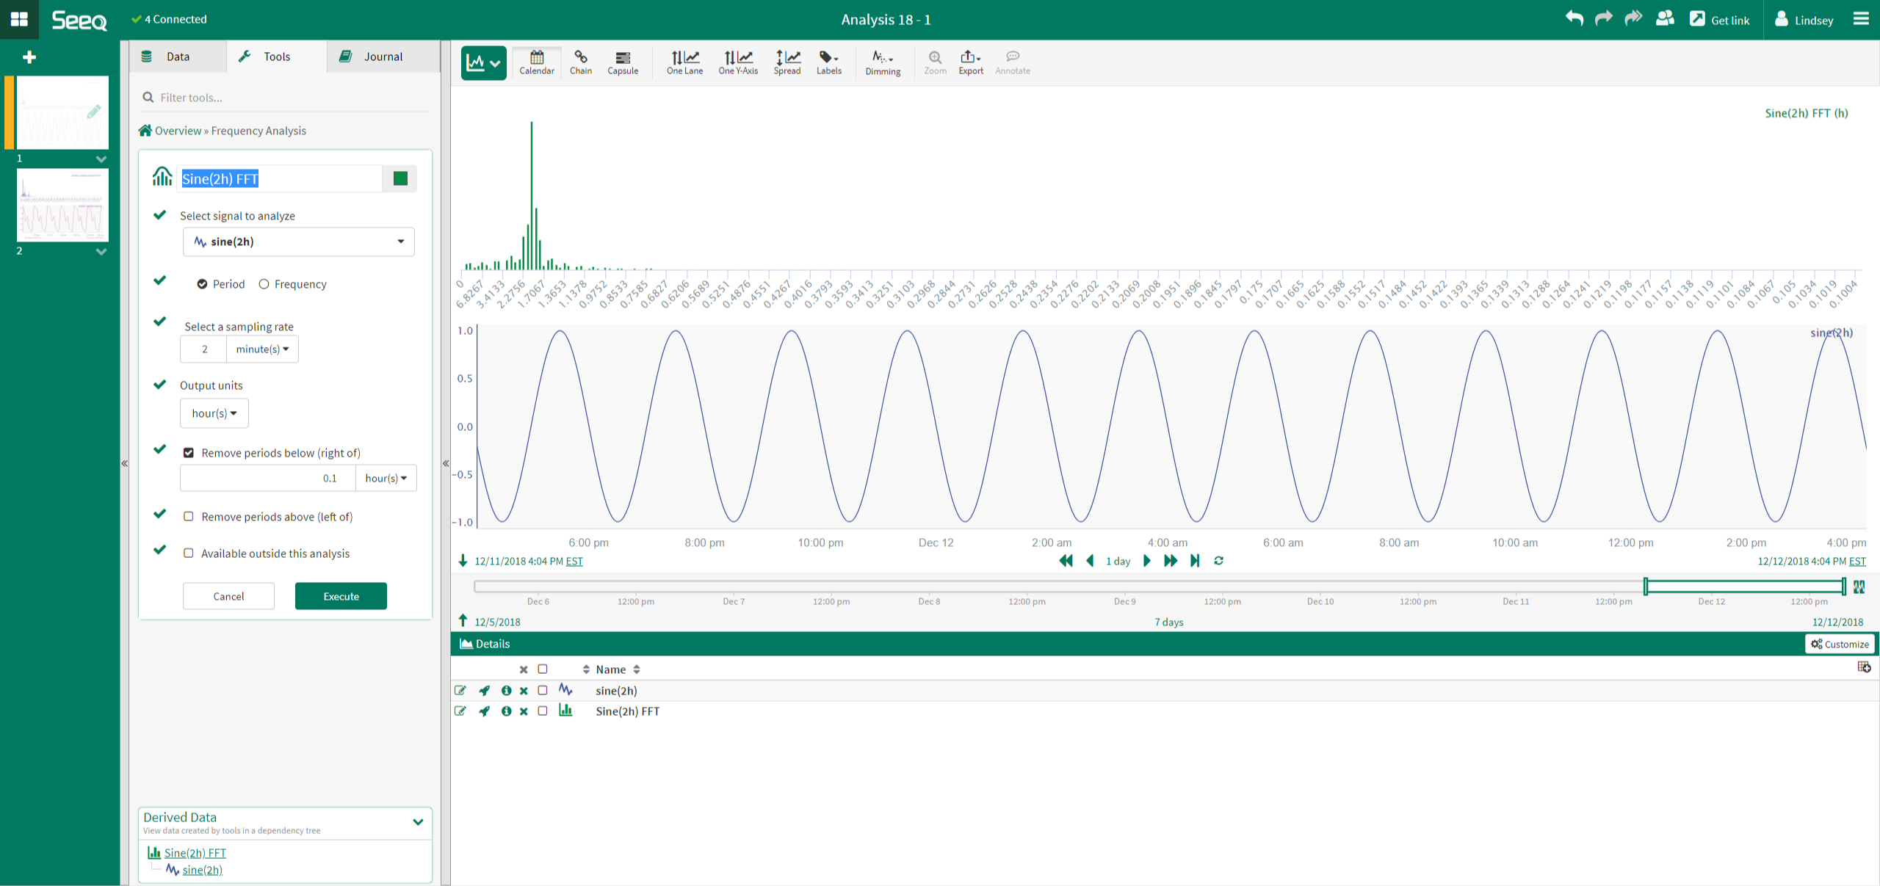Open the Data tab

(x=176, y=56)
